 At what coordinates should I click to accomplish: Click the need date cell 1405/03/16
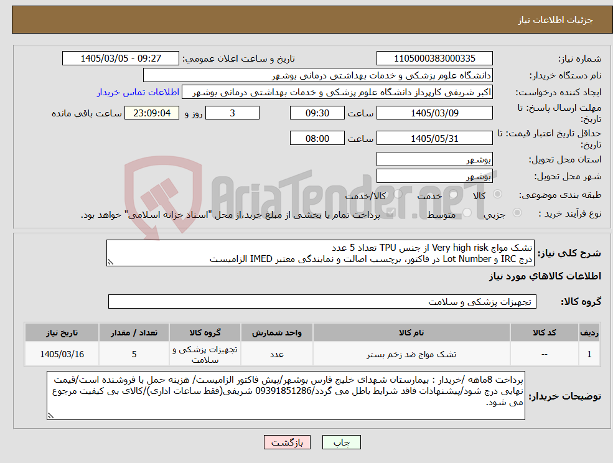62,354
